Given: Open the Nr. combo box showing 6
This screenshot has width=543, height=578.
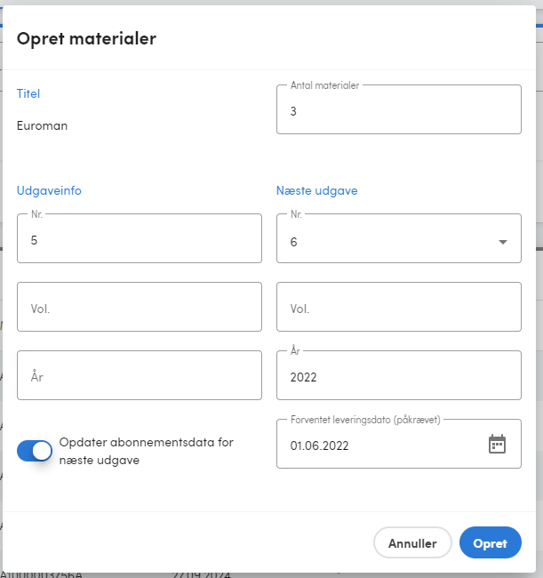Looking at the screenshot, I should [399, 238].
